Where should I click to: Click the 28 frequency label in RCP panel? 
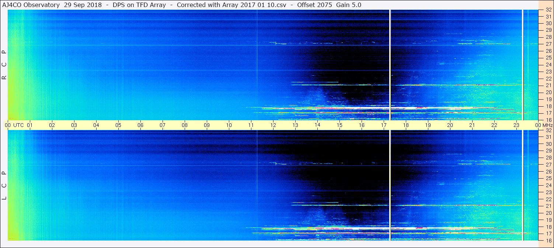(548, 37)
